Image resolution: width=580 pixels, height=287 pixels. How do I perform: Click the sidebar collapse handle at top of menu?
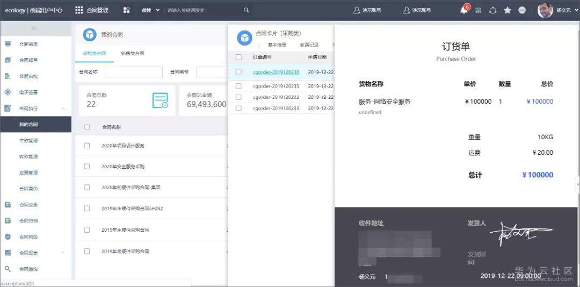(x=34, y=28)
